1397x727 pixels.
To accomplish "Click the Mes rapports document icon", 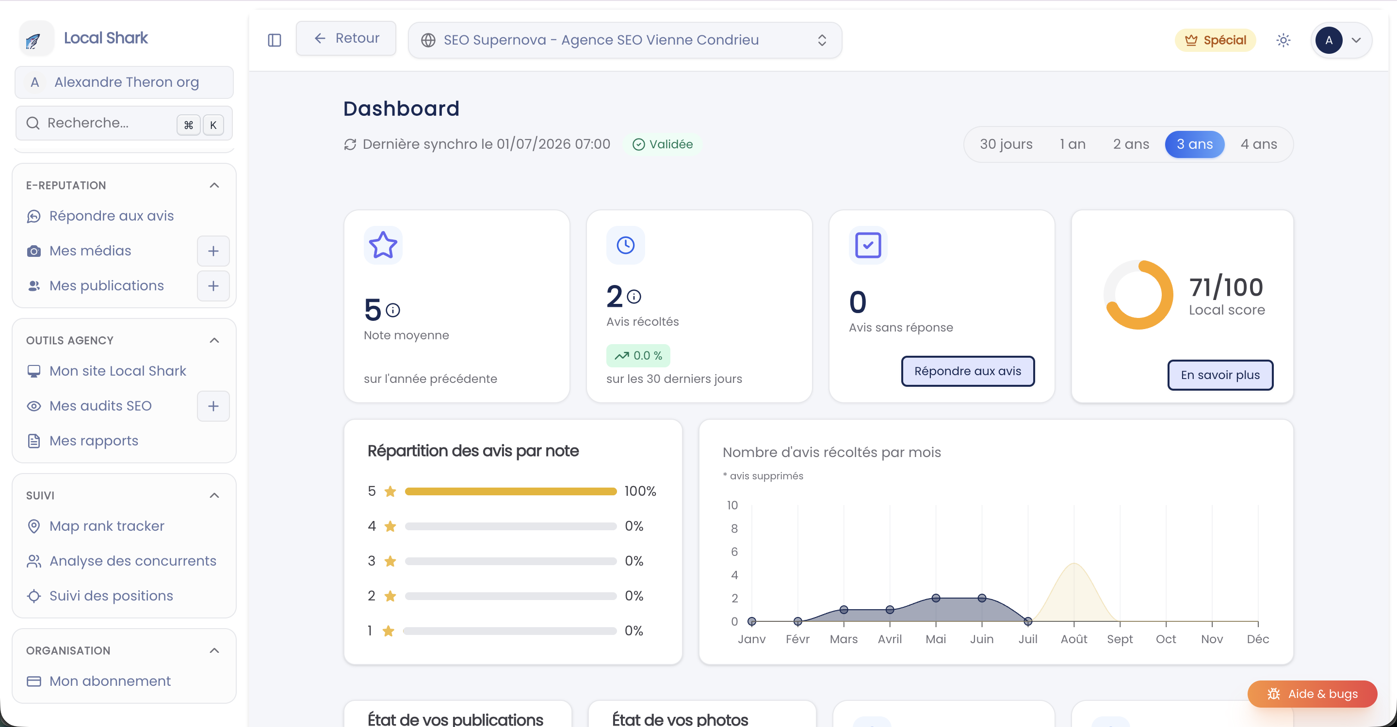I will (33, 441).
